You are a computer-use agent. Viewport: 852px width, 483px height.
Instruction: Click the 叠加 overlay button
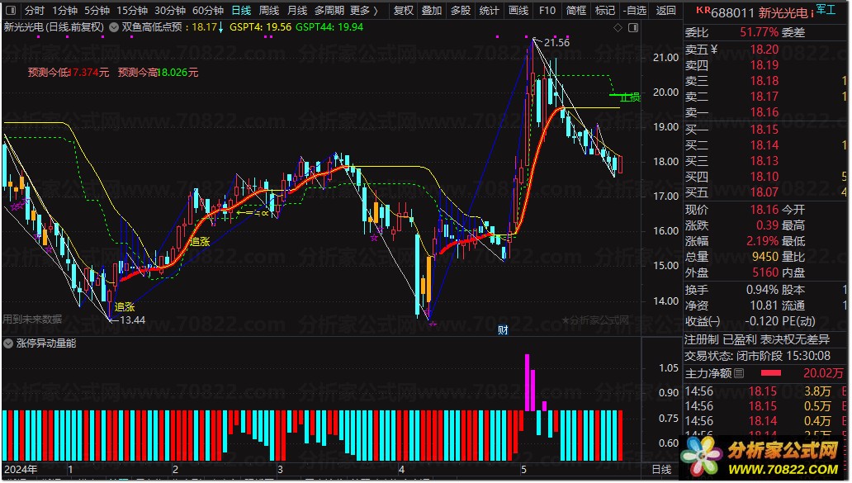[432, 11]
